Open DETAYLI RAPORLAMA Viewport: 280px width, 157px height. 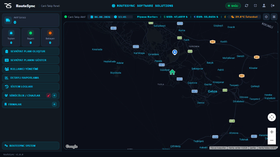pos(31,78)
